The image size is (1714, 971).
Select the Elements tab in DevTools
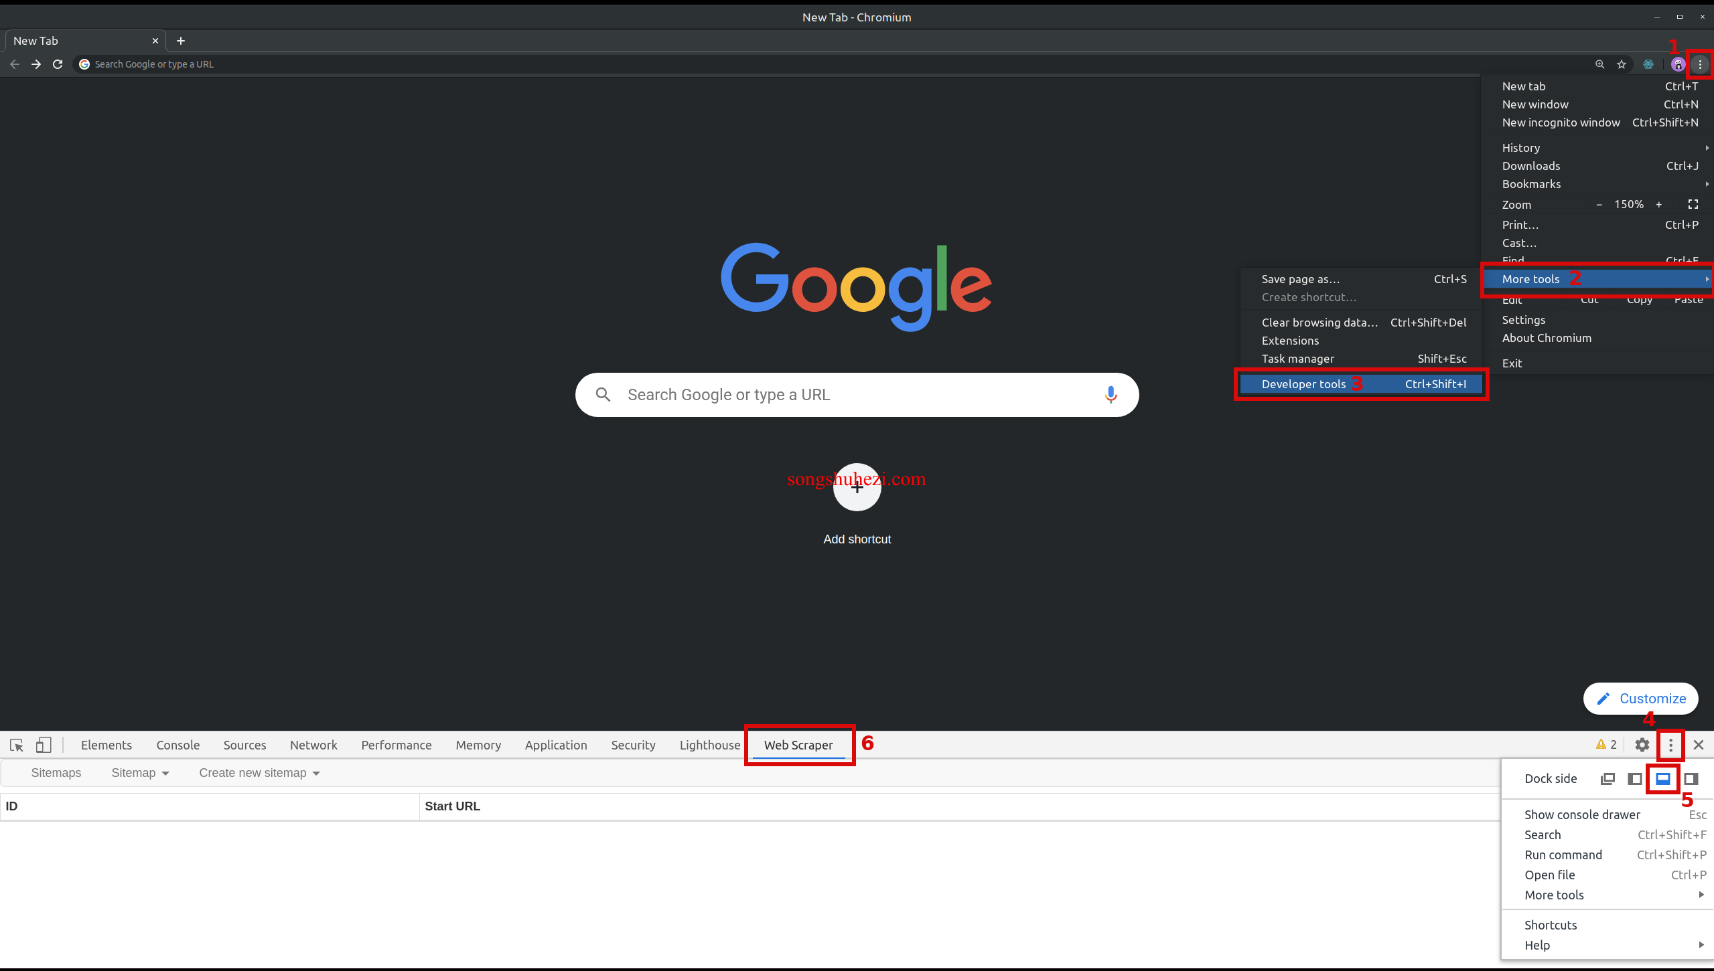point(106,744)
